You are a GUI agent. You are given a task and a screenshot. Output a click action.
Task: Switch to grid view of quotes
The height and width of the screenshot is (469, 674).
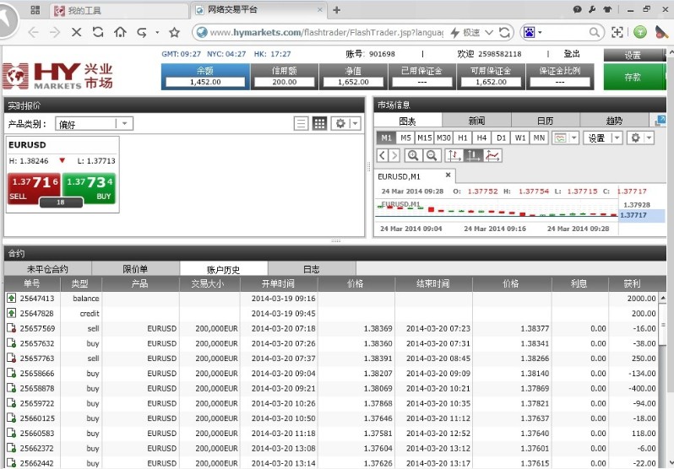click(x=319, y=124)
